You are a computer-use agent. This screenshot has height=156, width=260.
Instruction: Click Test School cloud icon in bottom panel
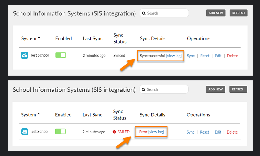coord(25,132)
